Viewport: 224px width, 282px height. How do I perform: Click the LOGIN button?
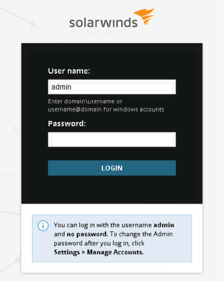point(112,168)
